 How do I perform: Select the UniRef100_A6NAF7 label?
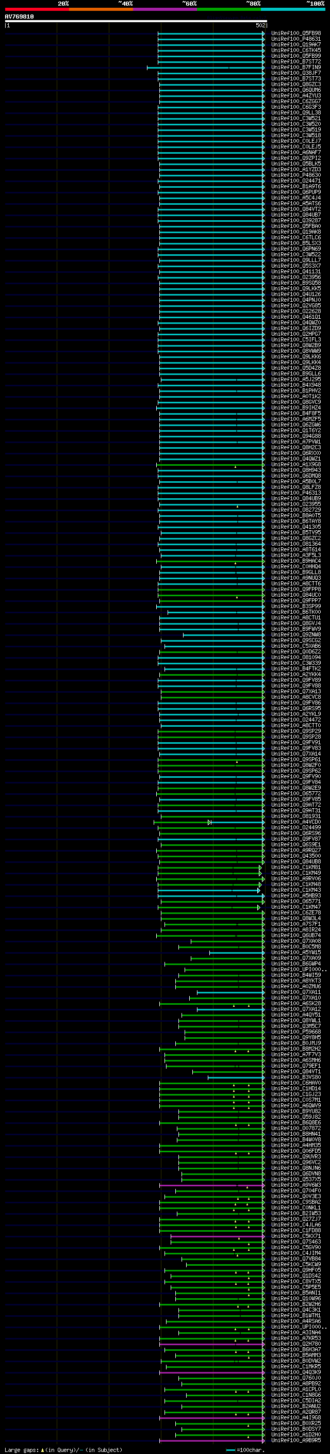tap(295, 152)
